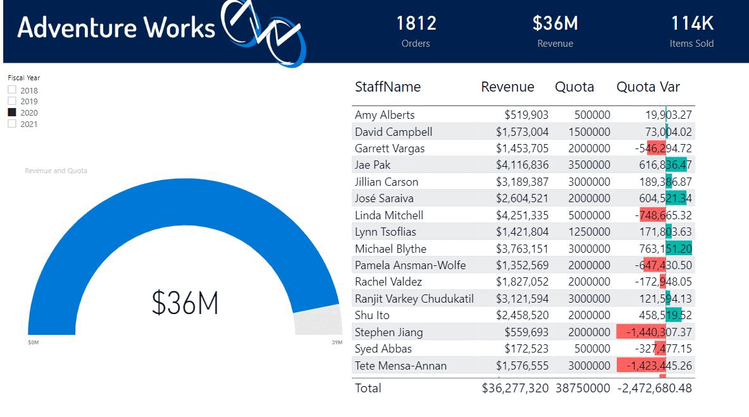This screenshot has width=749, height=417.
Task: Click the gauge 39M maximum label
Action: click(x=337, y=342)
